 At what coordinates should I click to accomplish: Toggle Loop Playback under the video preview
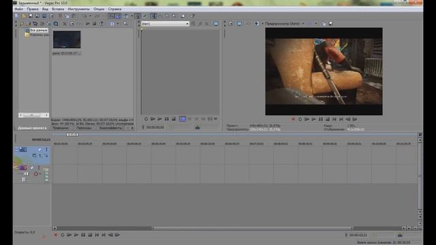tap(300, 119)
